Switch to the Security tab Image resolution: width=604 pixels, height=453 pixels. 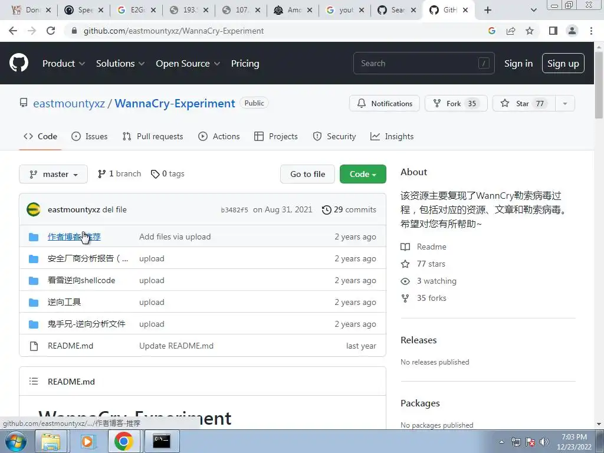(x=334, y=136)
